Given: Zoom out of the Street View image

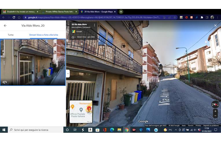Looking at the screenshot, I should (x=216, y=116).
